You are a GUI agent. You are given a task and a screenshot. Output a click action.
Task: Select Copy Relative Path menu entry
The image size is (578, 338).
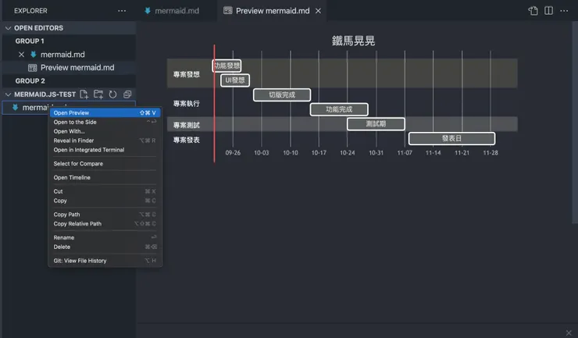click(x=105, y=224)
